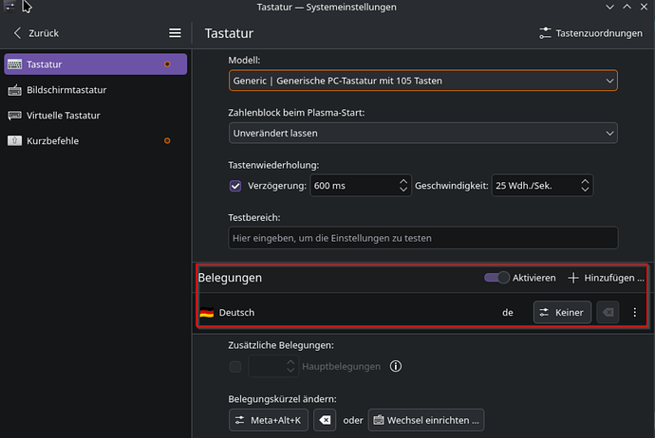Add a layout with Hinzufügen
Viewport: 655px width, 438px height.
(x=607, y=278)
